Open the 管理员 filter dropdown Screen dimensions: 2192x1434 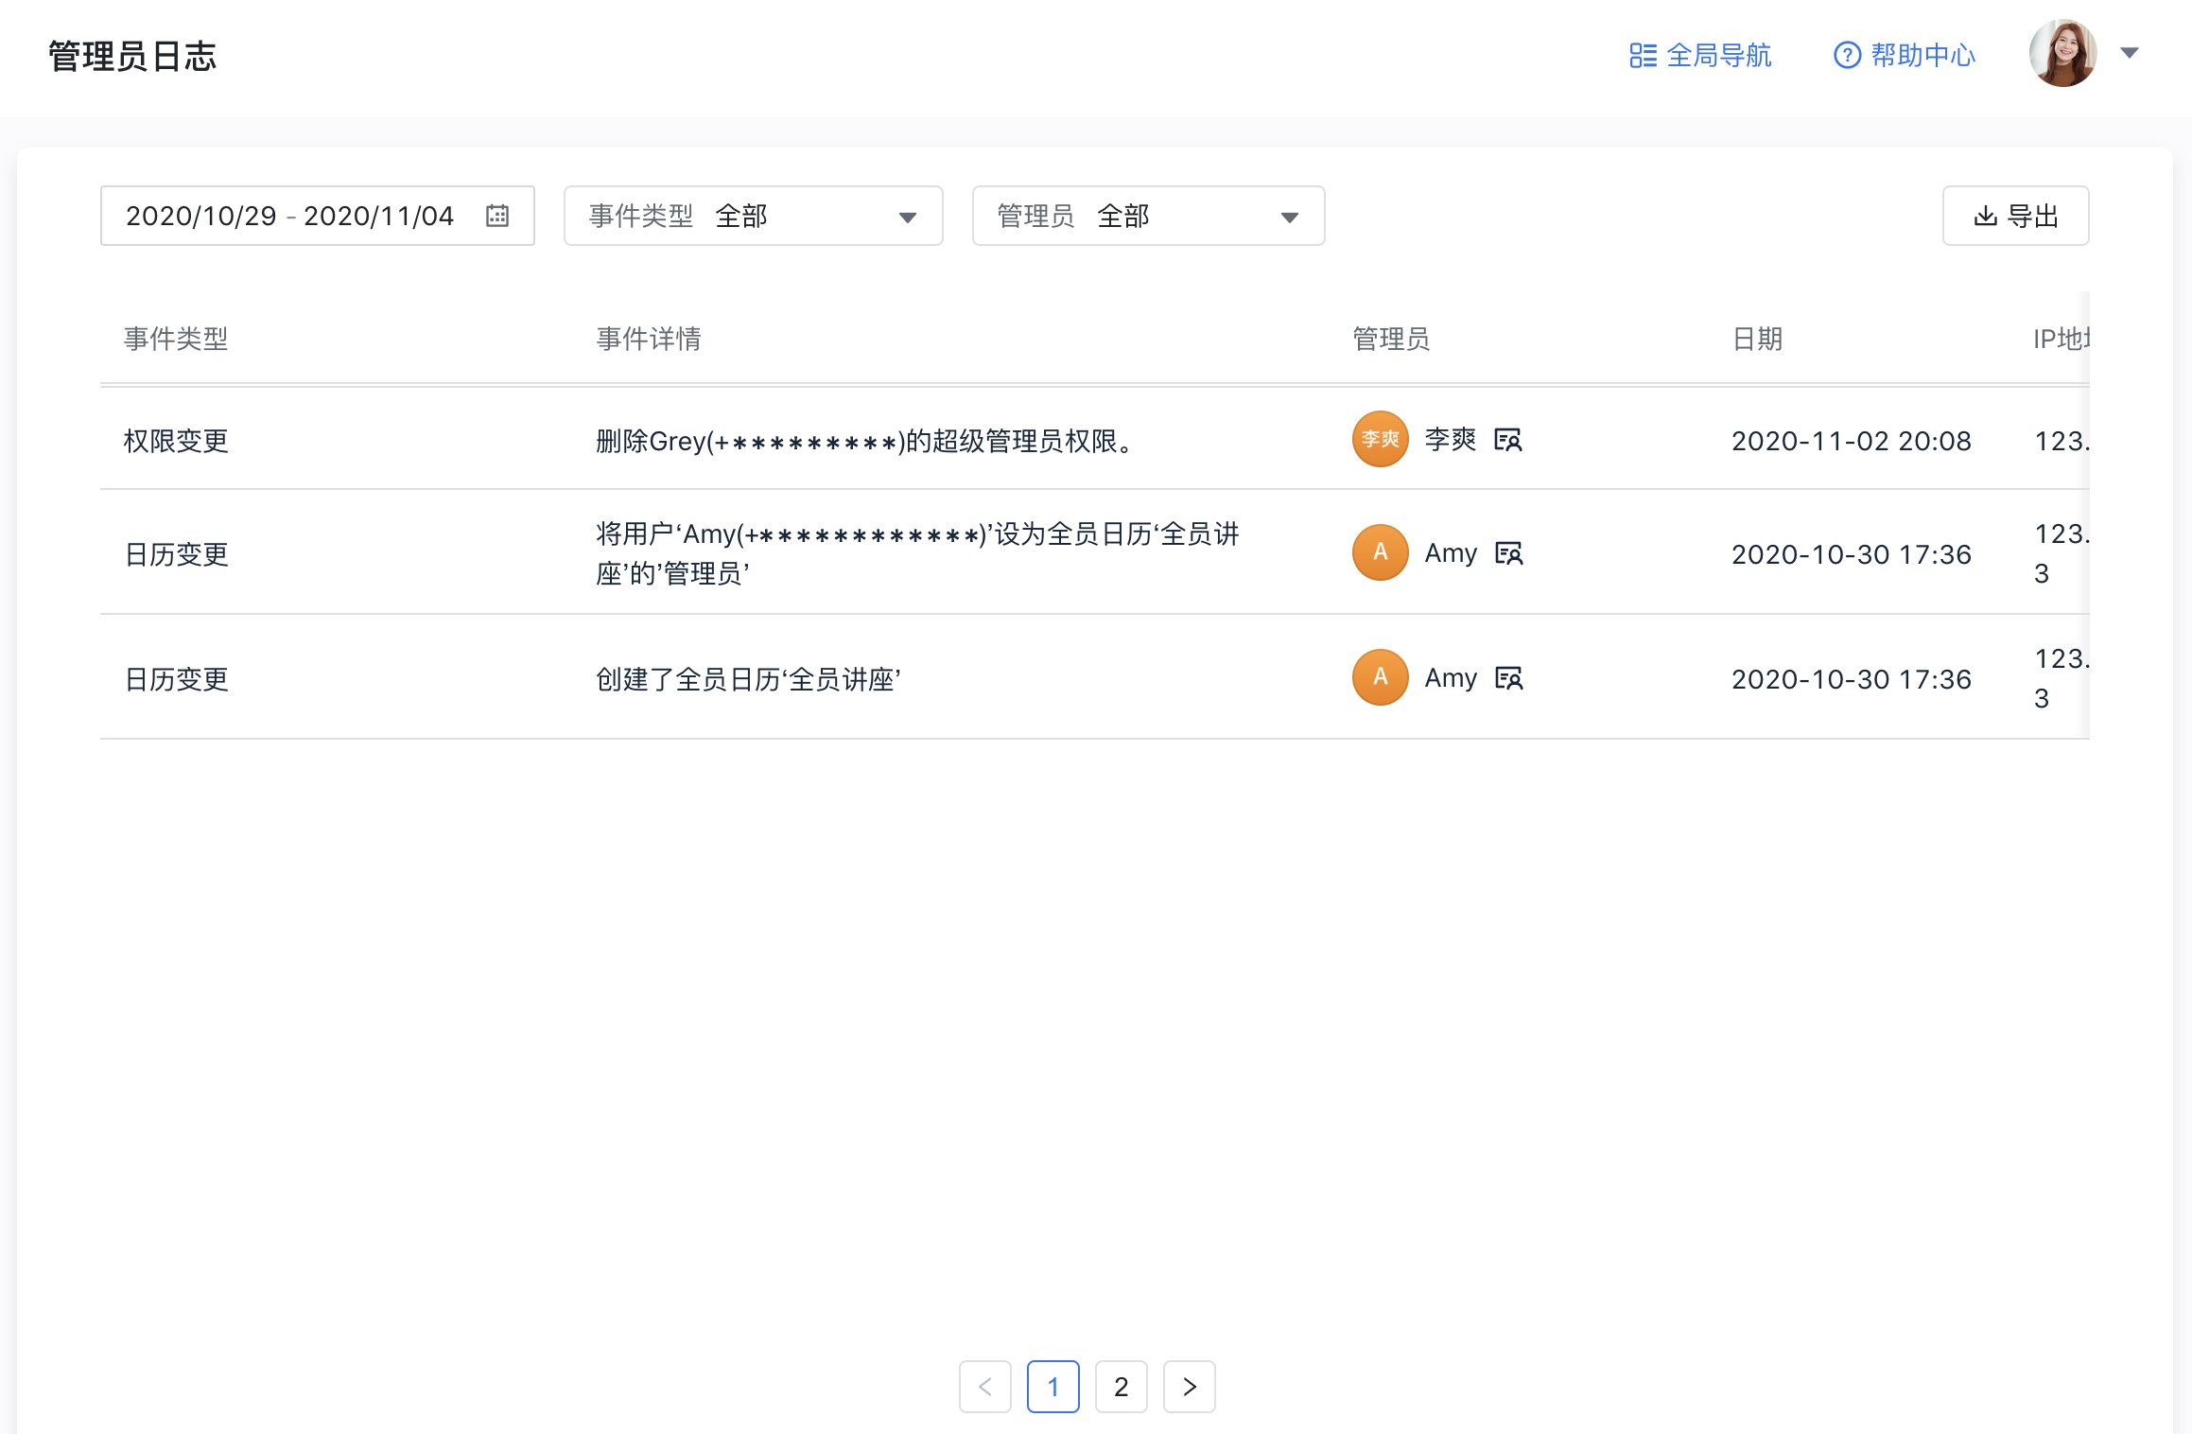(1148, 217)
